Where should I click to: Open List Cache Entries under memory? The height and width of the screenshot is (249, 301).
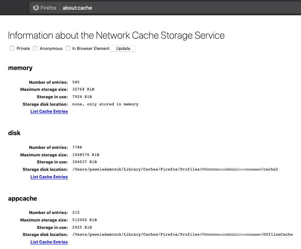[x=49, y=111]
